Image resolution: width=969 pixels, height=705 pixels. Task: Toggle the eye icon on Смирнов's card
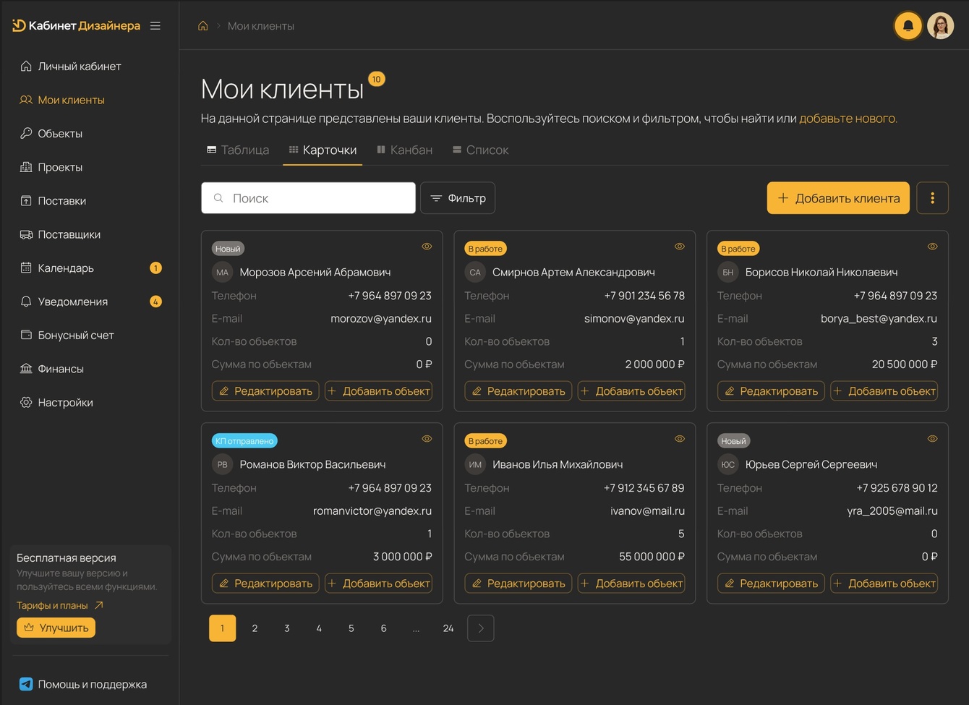point(680,247)
